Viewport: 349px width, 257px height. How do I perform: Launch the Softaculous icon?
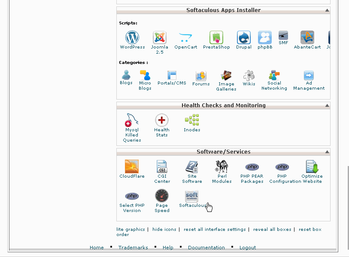click(191, 196)
